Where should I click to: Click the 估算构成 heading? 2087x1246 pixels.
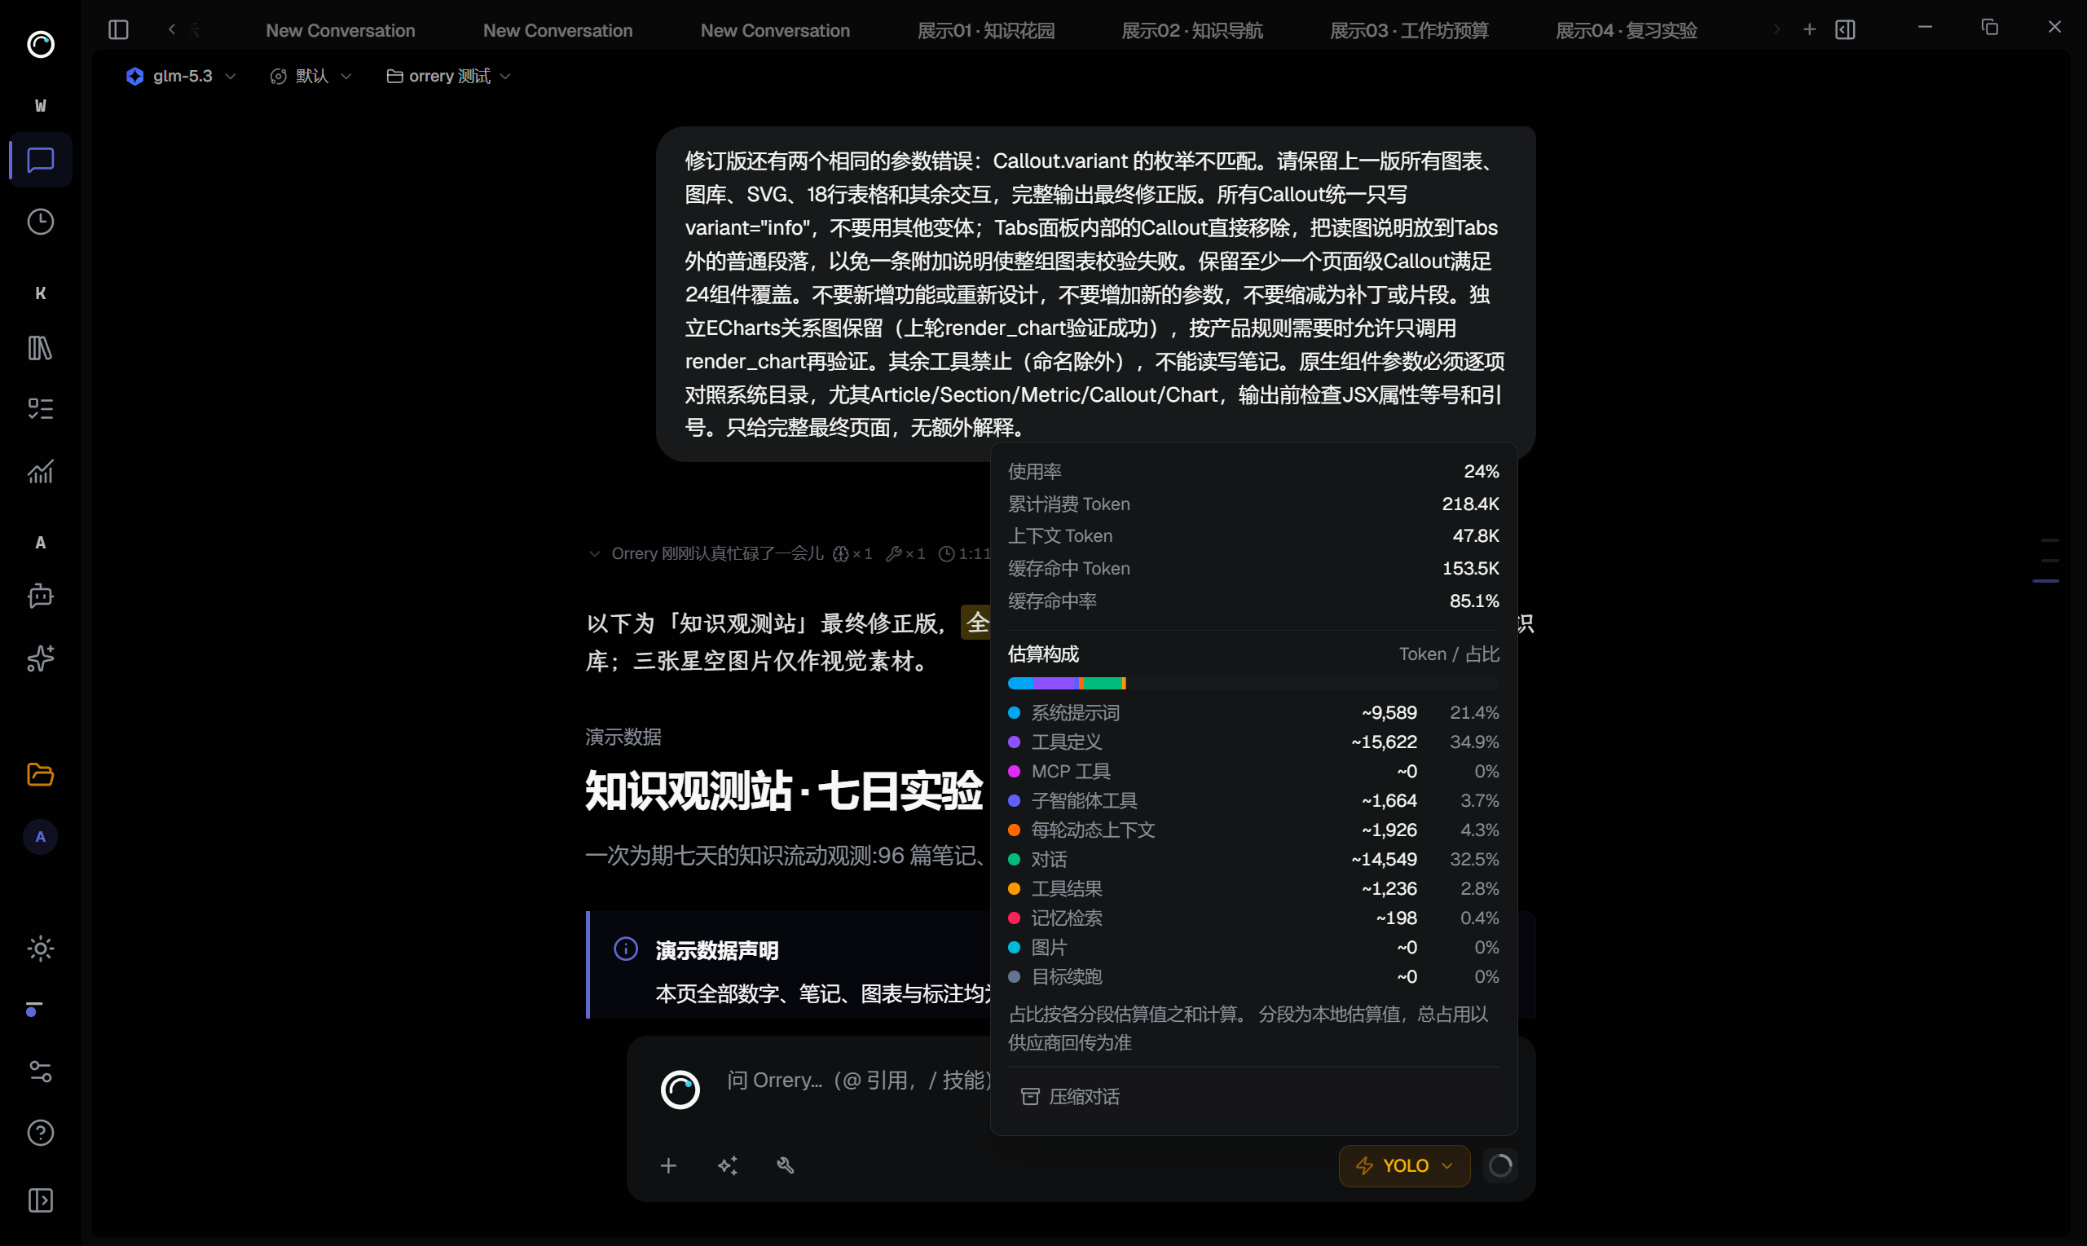click(x=1042, y=655)
